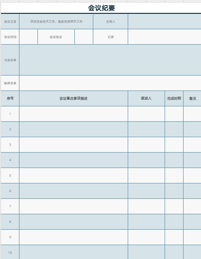This screenshot has width=201, height=259.
Task: Click the 跟进人 column header
Action: (x=146, y=99)
